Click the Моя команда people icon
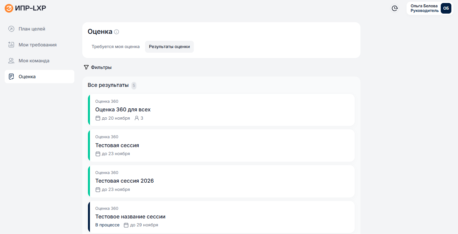Screen dimensions: 458x234 pyautogui.click(x=11, y=61)
